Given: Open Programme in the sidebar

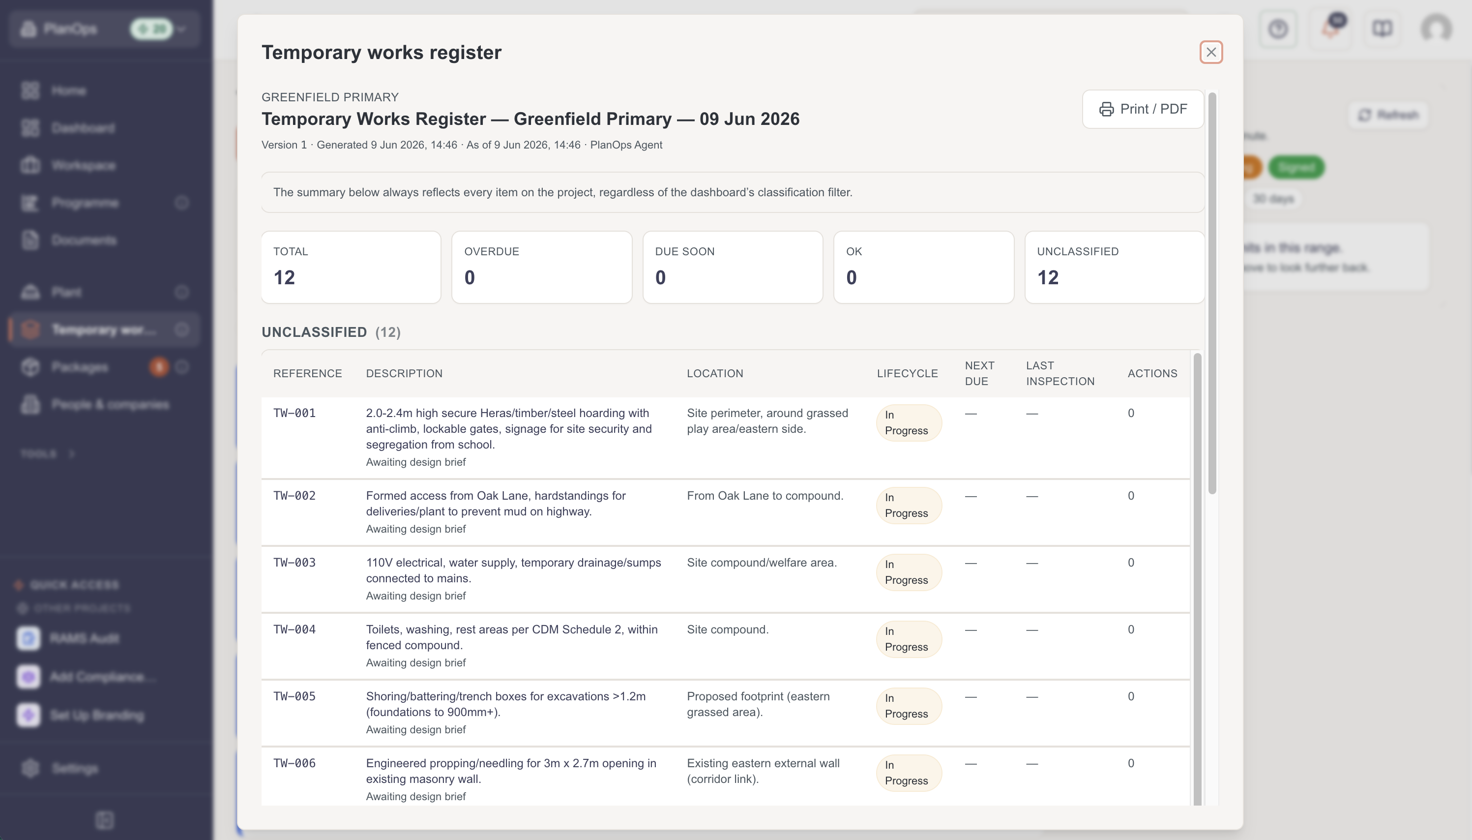Looking at the screenshot, I should tap(104, 203).
